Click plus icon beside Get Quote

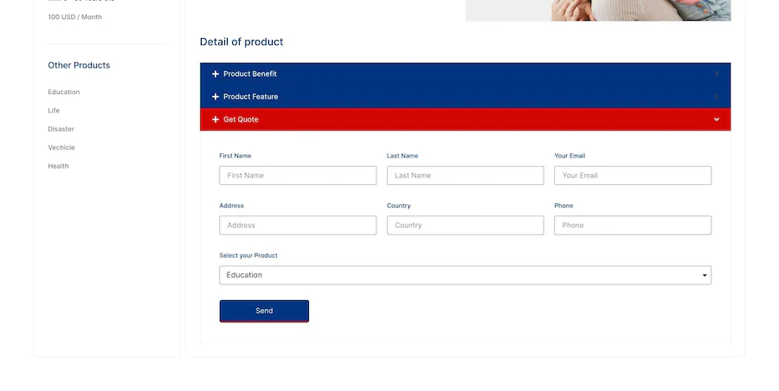pos(216,119)
